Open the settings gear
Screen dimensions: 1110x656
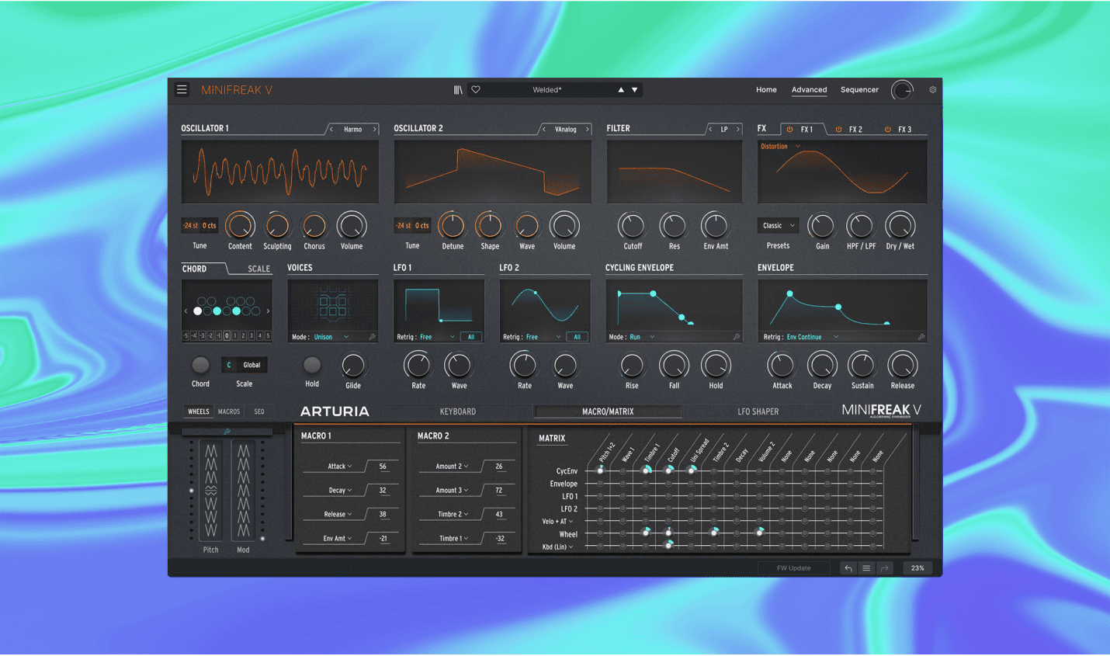pyautogui.click(x=932, y=89)
